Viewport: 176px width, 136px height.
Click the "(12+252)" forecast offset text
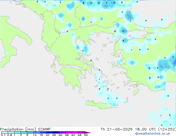click(167, 129)
